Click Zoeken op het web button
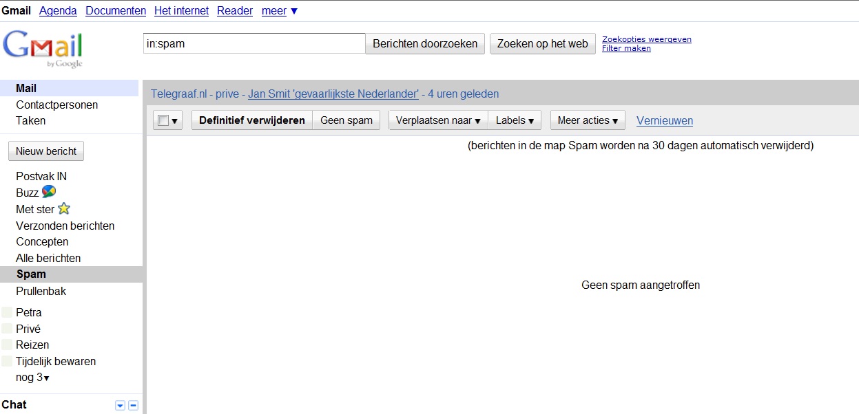The width and height of the screenshot is (859, 414). (543, 43)
